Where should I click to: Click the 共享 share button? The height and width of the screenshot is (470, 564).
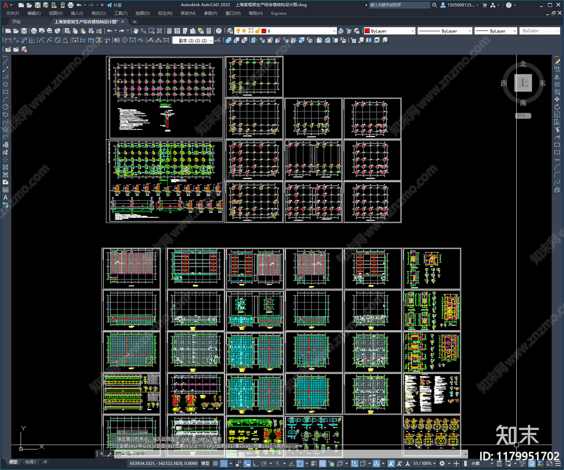(x=114, y=5)
